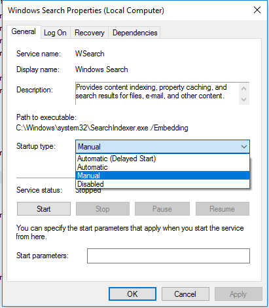Start the Windows Search service
This screenshot has height=308, width=269.
[44, 209]
